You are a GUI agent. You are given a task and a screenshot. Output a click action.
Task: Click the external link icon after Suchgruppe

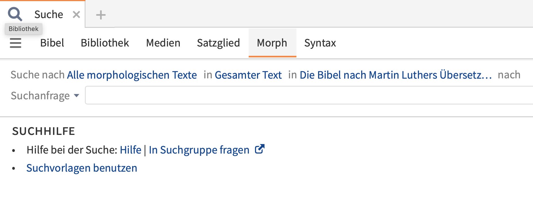click(260, 149)
